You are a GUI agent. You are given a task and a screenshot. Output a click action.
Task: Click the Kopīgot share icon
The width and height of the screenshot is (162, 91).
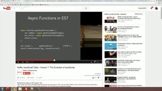[28, 78]
